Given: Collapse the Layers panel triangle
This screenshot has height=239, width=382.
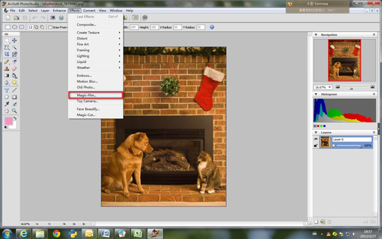Looking at the screenshot, I should [x=316, y=133].
